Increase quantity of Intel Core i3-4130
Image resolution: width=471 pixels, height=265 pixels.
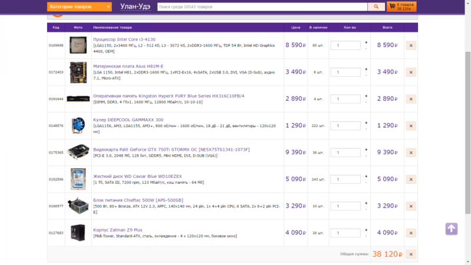[x=366, y=42]
